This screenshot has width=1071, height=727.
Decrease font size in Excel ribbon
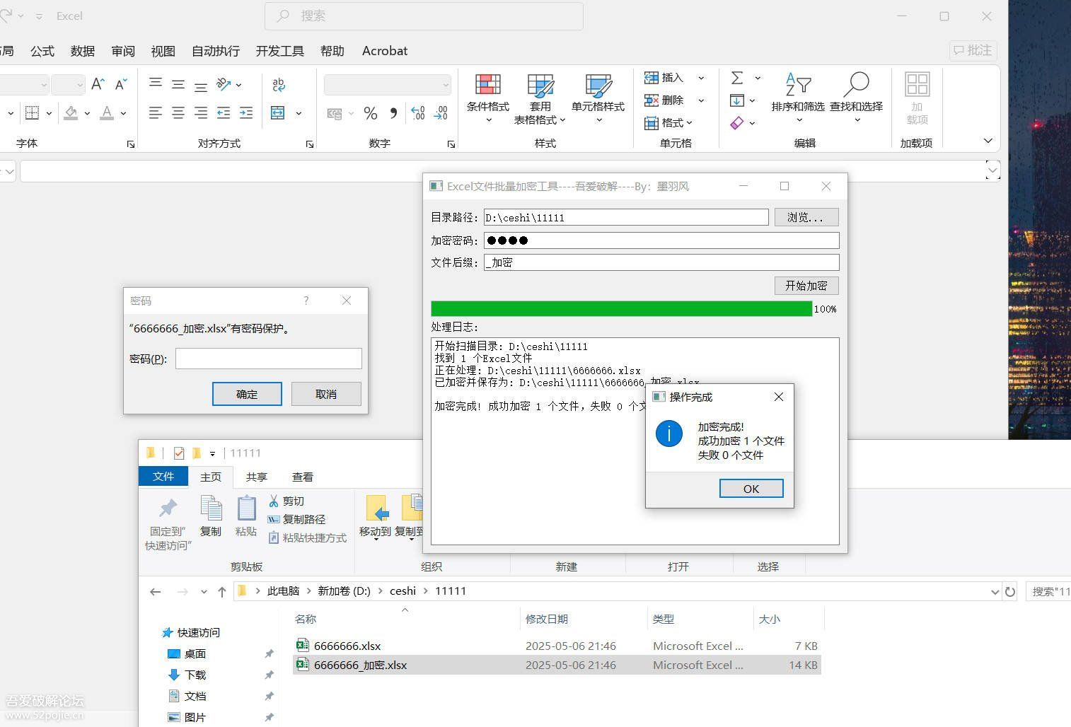121,84
